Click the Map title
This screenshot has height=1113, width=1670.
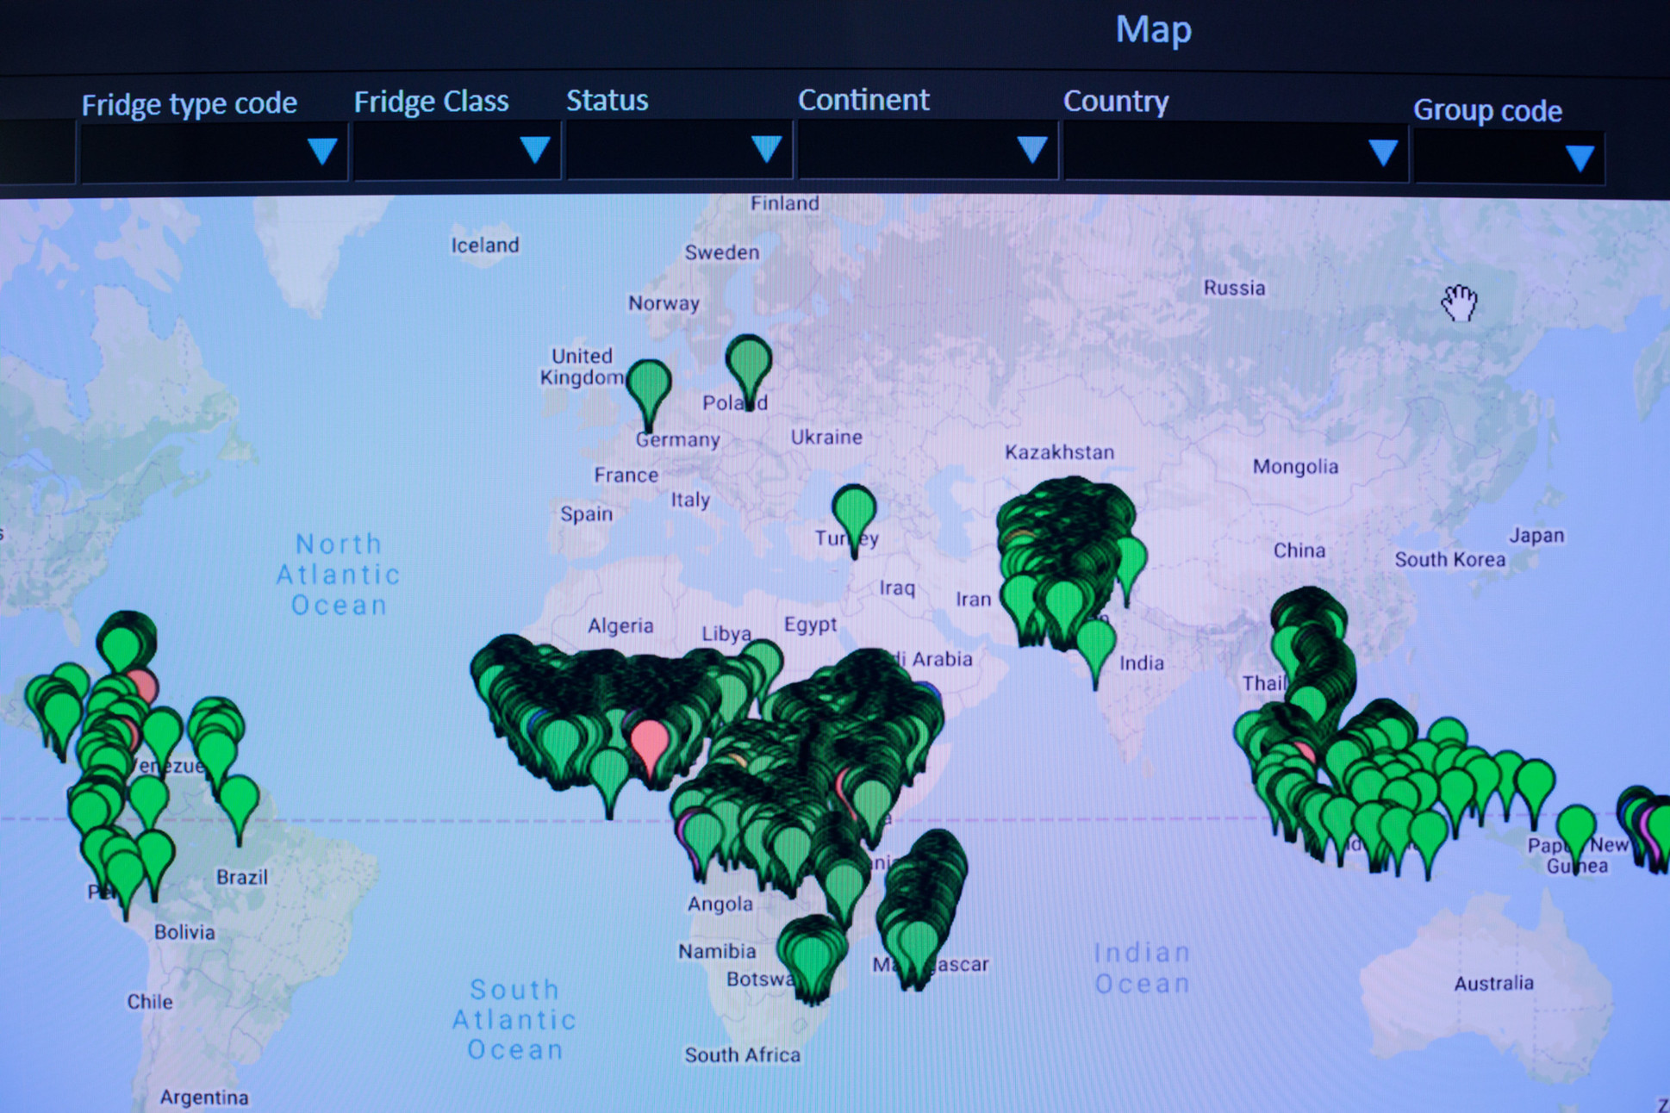(x=1153, y=30)
